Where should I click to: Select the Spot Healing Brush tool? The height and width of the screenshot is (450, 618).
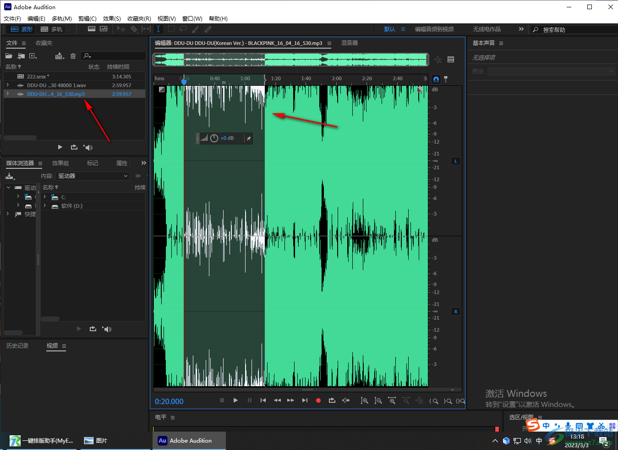[x=208, y=29]
